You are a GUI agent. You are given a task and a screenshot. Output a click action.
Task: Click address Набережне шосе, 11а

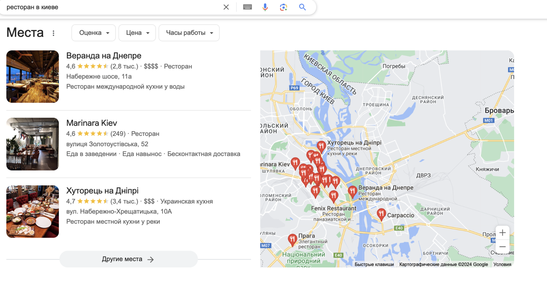pyautogui.click(x=99, y=76)
